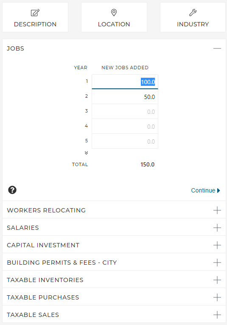Select the Year 3 new jobs field

click(125, 111)
